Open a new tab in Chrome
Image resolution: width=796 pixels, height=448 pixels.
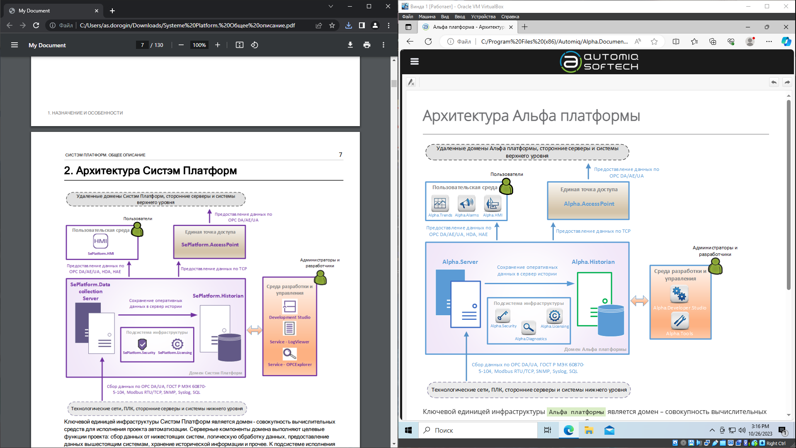point(112,11)
